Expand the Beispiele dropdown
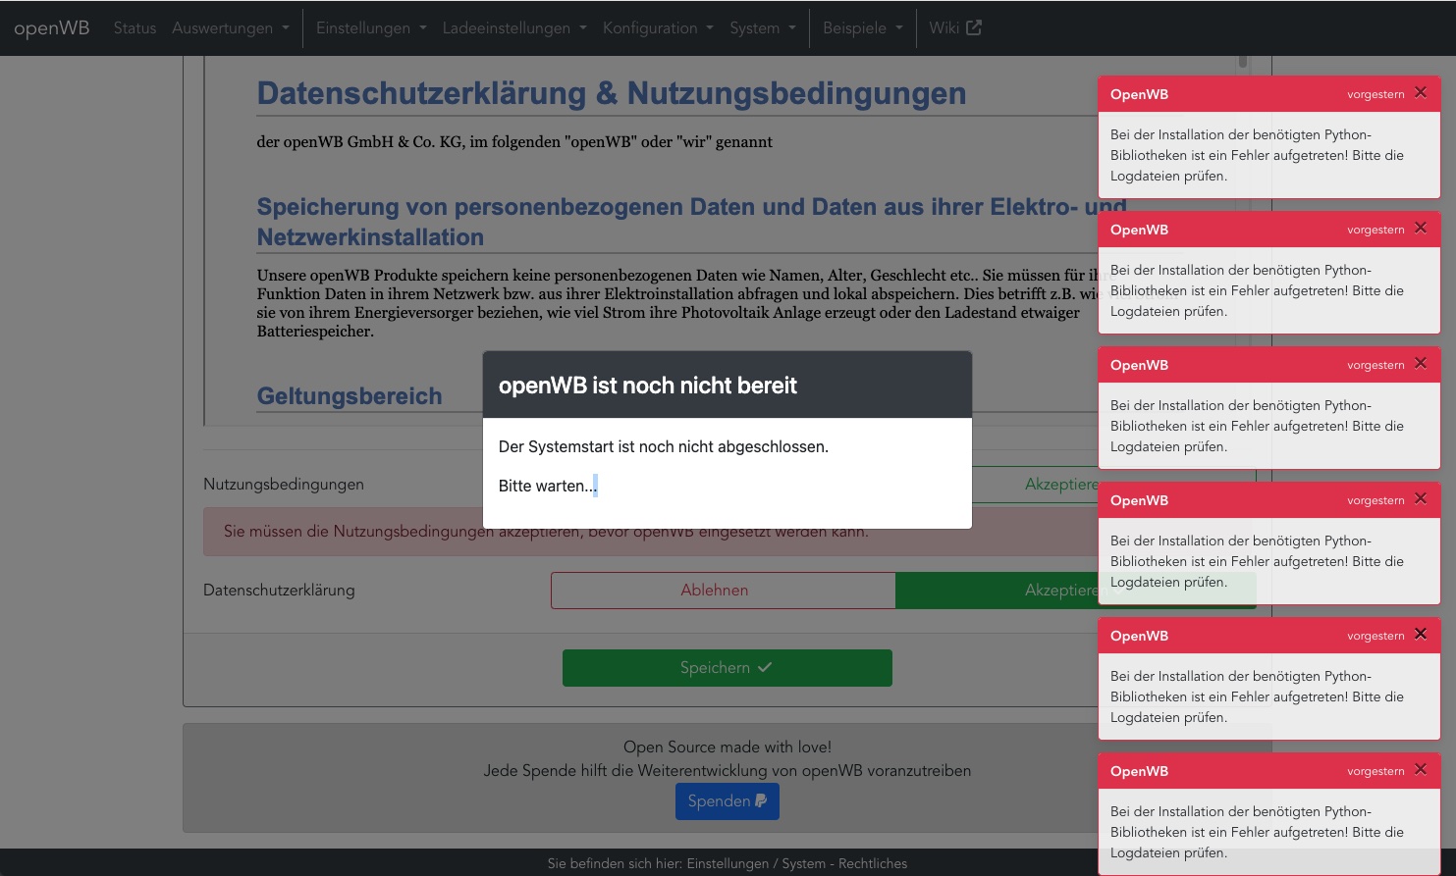The image size is (1456, 876). pyautogui.click(x=862, y=27)
